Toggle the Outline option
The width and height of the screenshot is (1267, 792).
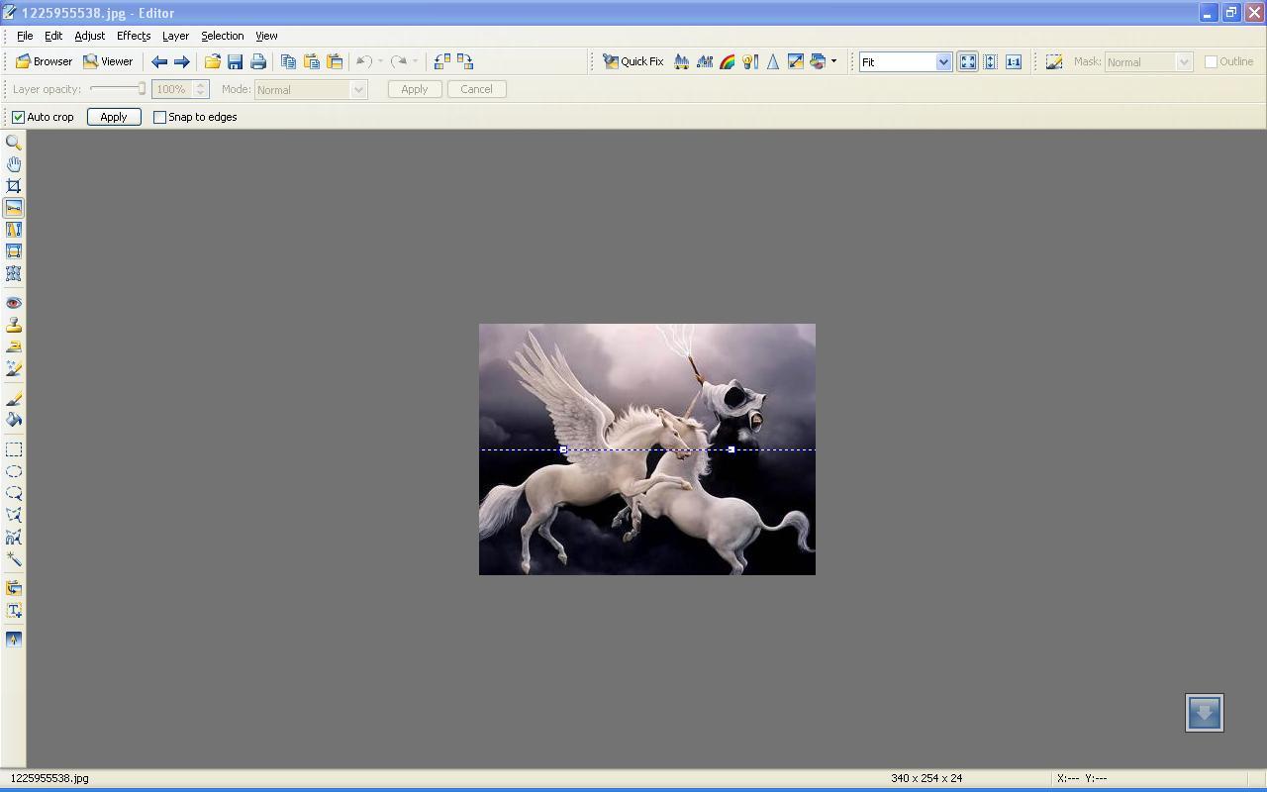(x=1209, y=61)
